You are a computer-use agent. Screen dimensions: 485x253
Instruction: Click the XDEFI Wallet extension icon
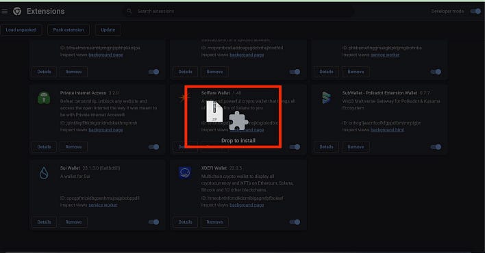pyautogui.click(x=185, y=172)
